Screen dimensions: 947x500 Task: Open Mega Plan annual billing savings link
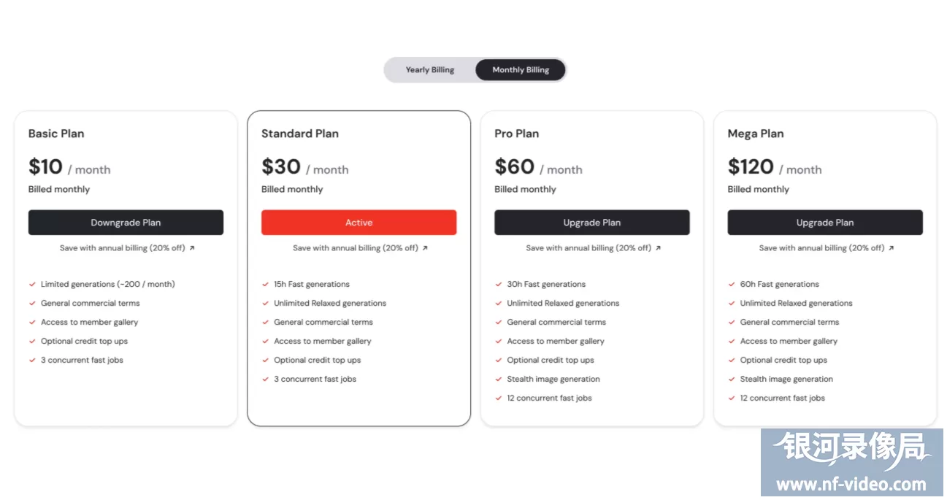click(821, 248)
